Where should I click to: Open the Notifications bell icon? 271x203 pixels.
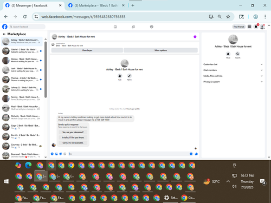coord(256,27)
